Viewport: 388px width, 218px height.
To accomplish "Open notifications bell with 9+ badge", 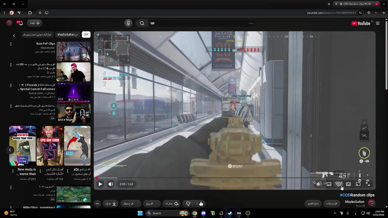I will 20,23.
